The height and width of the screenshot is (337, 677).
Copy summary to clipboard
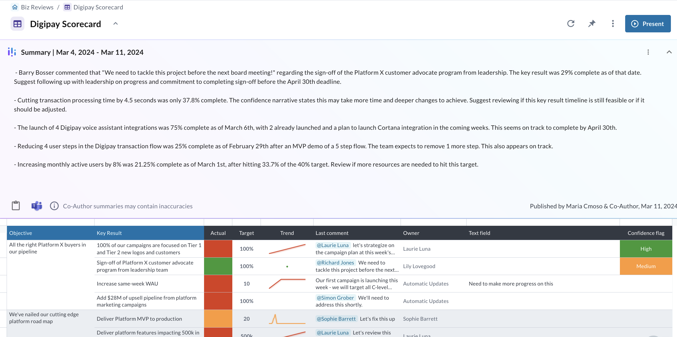tap(16, 206)
